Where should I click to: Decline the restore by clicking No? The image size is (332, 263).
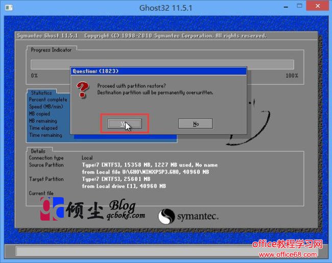[196, 124]
